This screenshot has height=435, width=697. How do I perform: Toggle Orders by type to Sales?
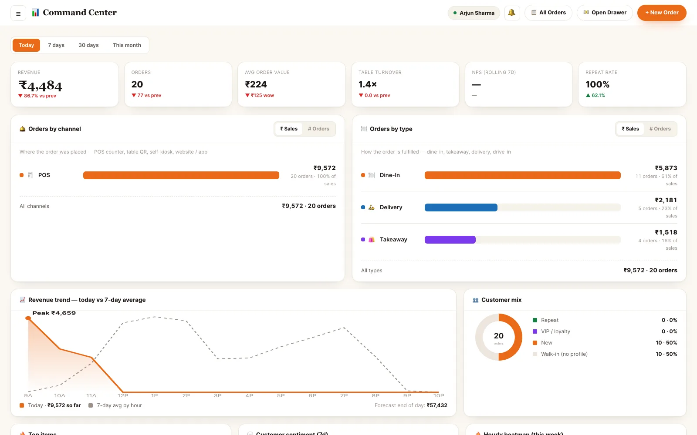[x=630, y=129]
